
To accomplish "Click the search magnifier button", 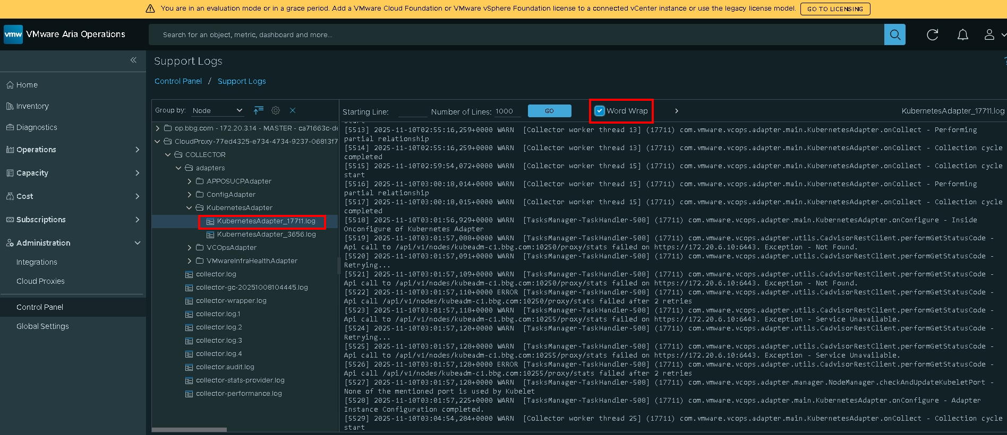I will 894,34.
